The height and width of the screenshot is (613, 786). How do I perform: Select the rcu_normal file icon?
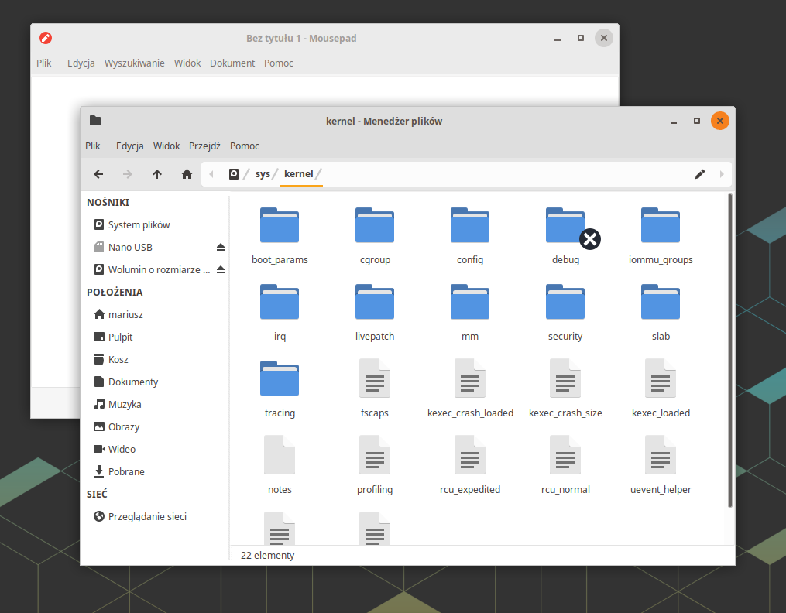[x=565, y=455]
